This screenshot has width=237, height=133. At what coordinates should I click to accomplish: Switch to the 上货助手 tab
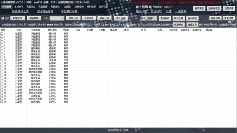pos(19,7)
